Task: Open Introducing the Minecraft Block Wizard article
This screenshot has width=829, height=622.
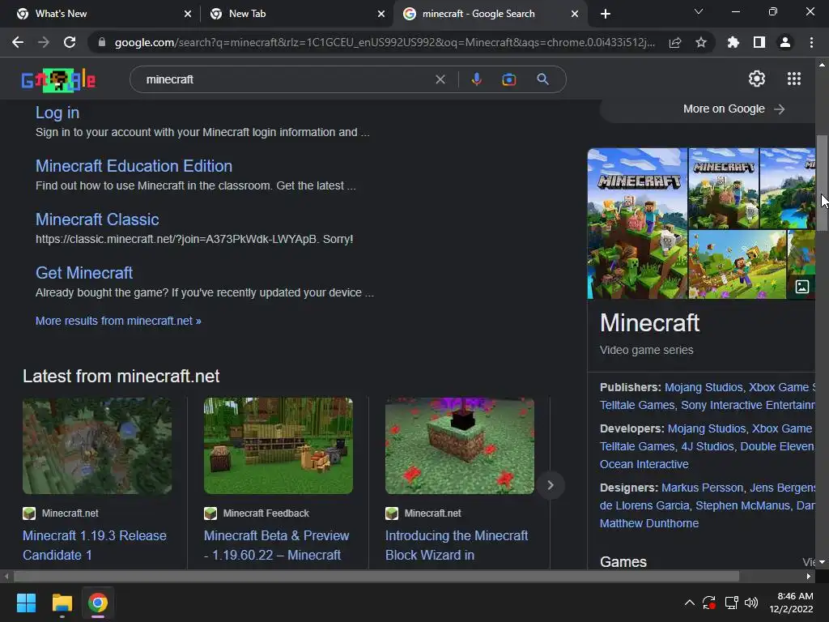Action: point(457,545)
